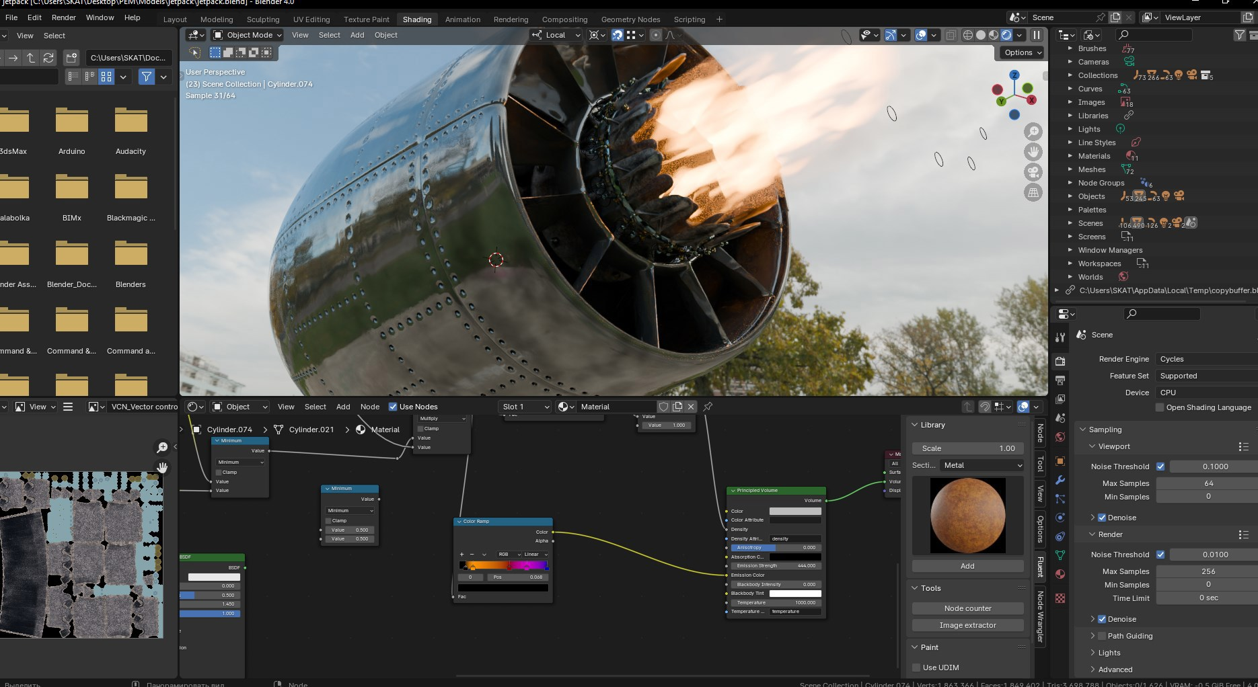1258x687 pixels.
Task: Click the rusty metal material preview thumbnail
Action: click(967, 516)
